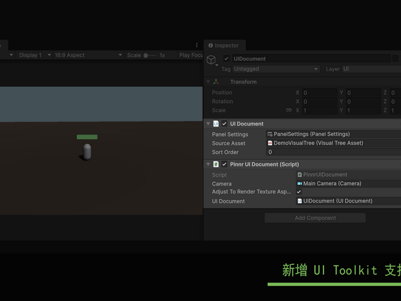Collapse the Transform component foldout

[208, 82]
